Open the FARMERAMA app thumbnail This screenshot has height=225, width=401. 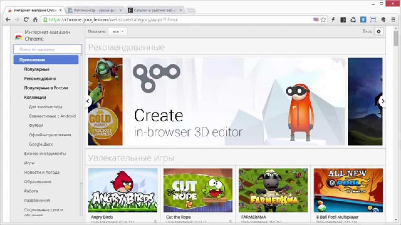[x=273, y=190]
